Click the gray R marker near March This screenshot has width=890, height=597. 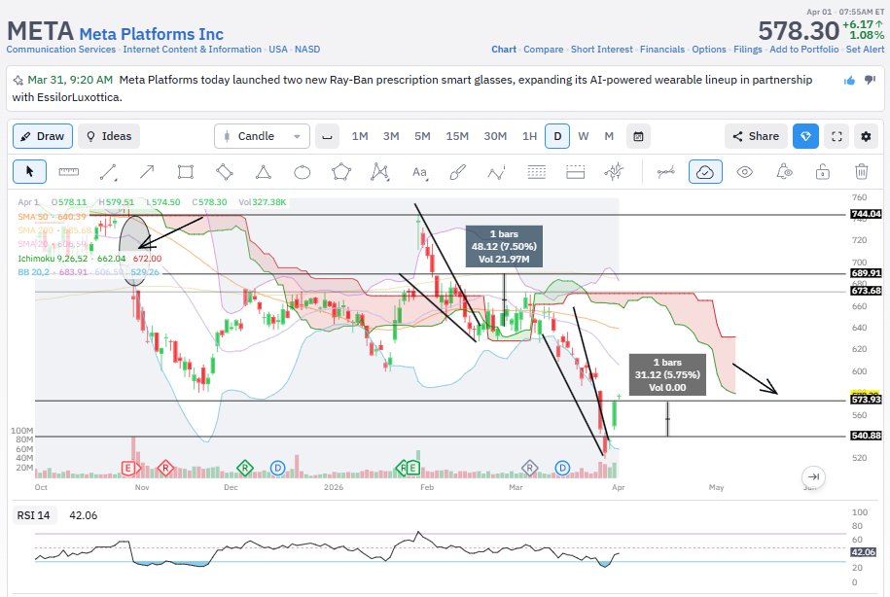pyautogui.click(x=529, y=469)
